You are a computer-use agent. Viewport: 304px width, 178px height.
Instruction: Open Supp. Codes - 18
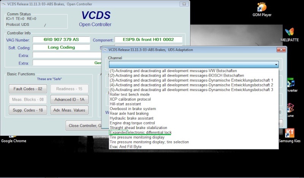pos(28,110)
